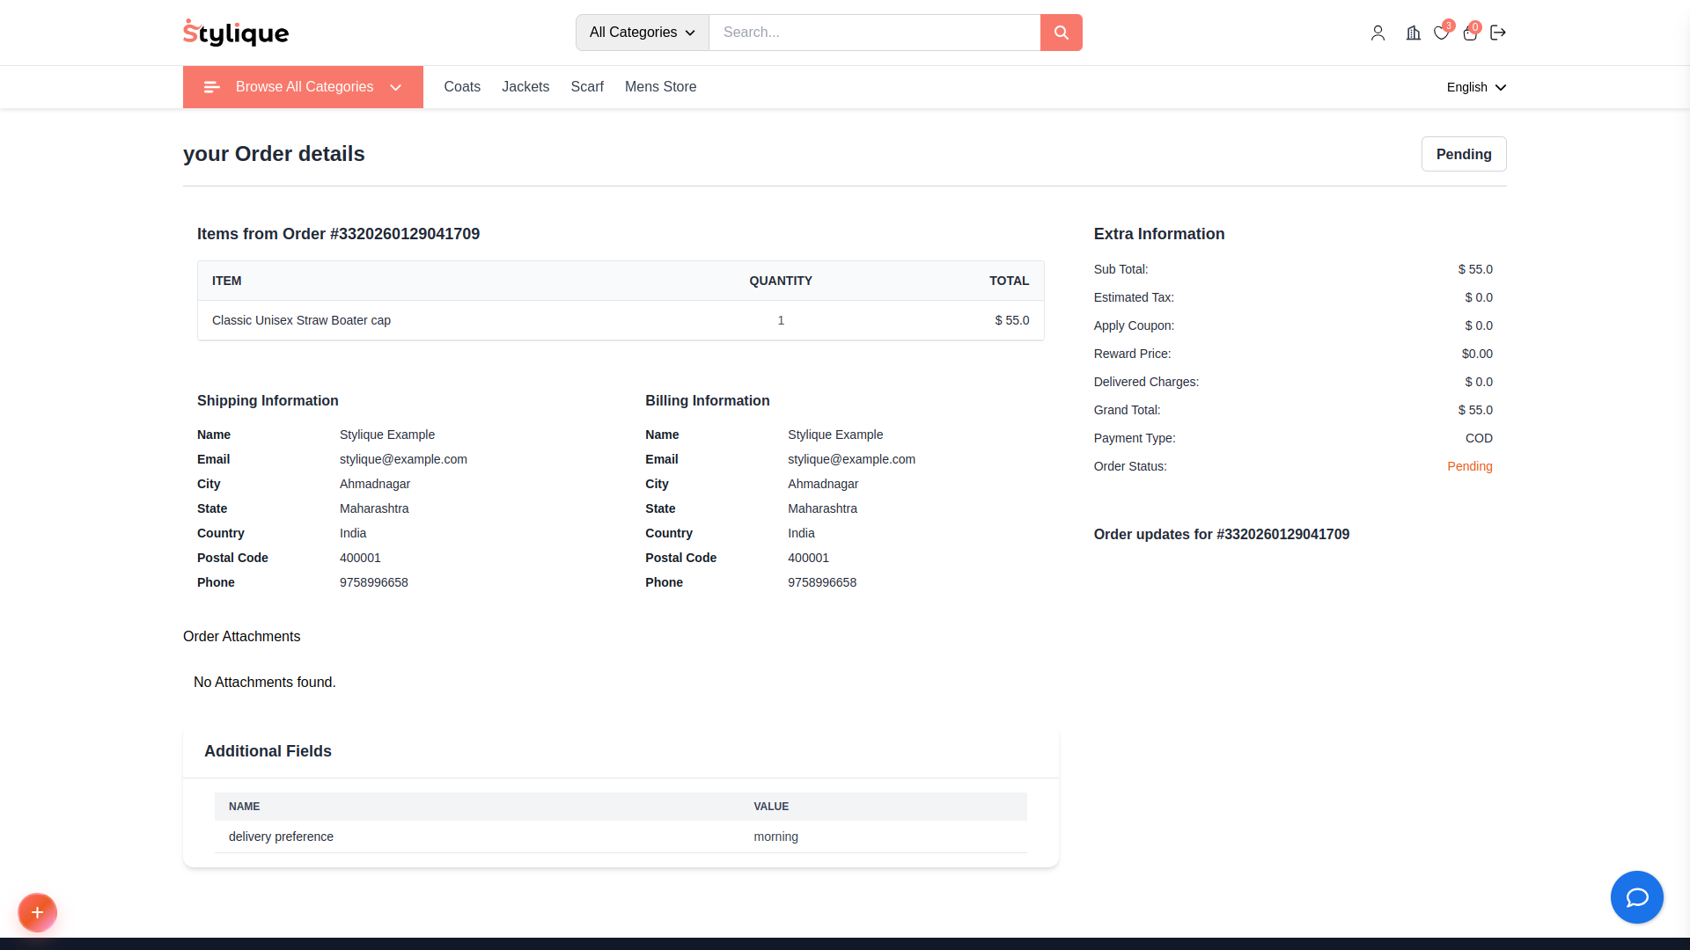Click the logout arrow icon
This screenshot has height=950, width=1690.
(1498, 33)
